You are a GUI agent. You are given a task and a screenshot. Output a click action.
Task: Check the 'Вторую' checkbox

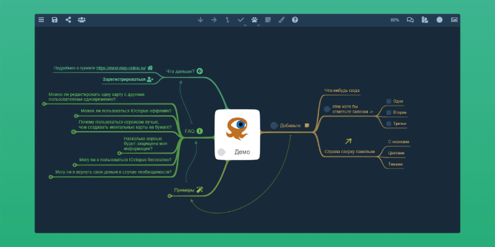(x=389, y=113)
